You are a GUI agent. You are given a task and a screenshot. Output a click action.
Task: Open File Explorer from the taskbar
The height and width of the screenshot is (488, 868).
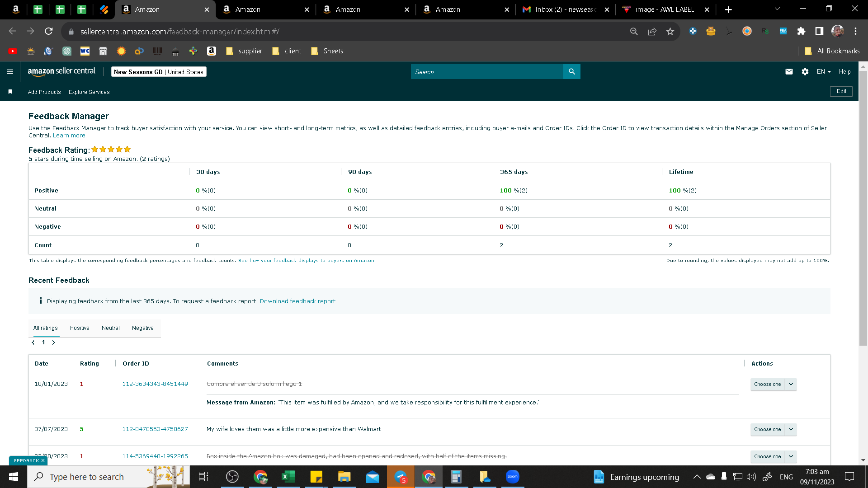click(x=344, y=477)
